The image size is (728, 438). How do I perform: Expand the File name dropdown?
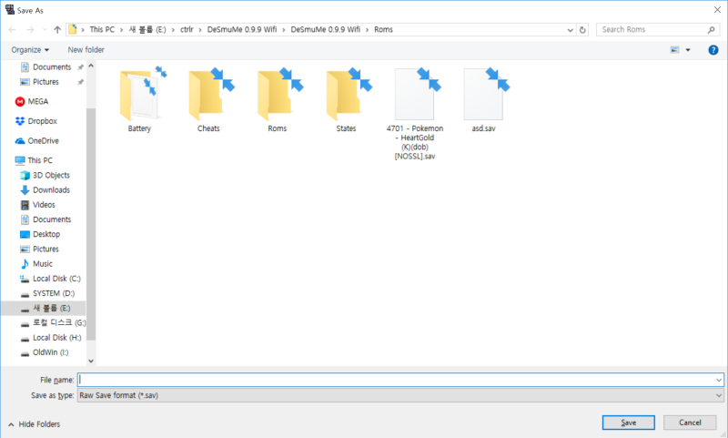pos(718,380)
